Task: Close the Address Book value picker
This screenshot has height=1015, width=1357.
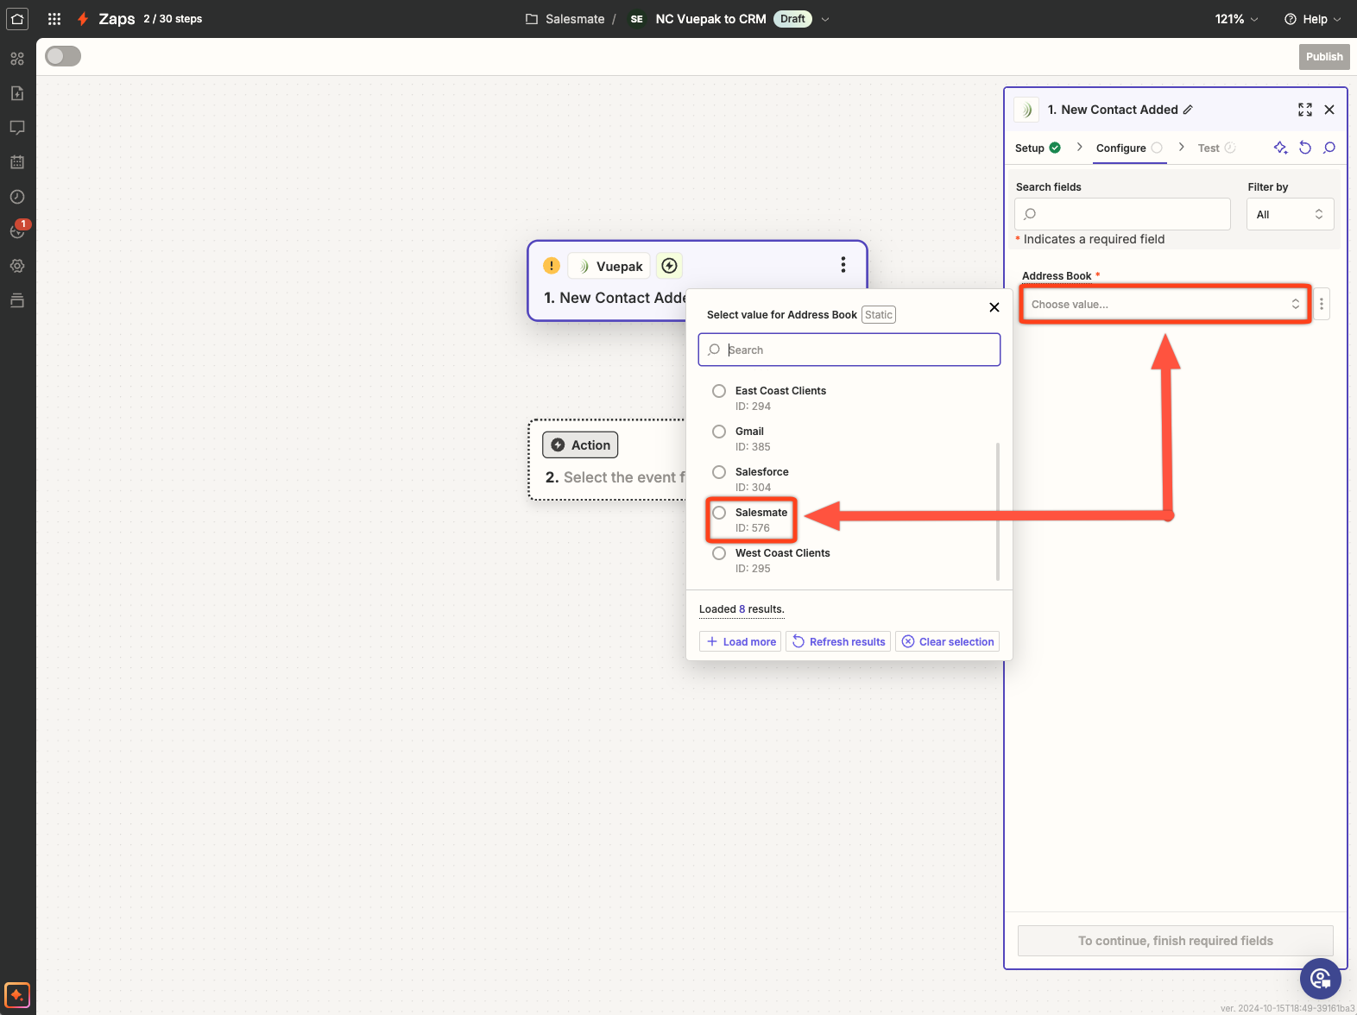Action: (994, 307)
